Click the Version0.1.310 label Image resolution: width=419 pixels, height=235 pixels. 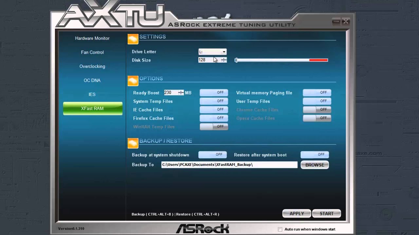tap(71, 228)
